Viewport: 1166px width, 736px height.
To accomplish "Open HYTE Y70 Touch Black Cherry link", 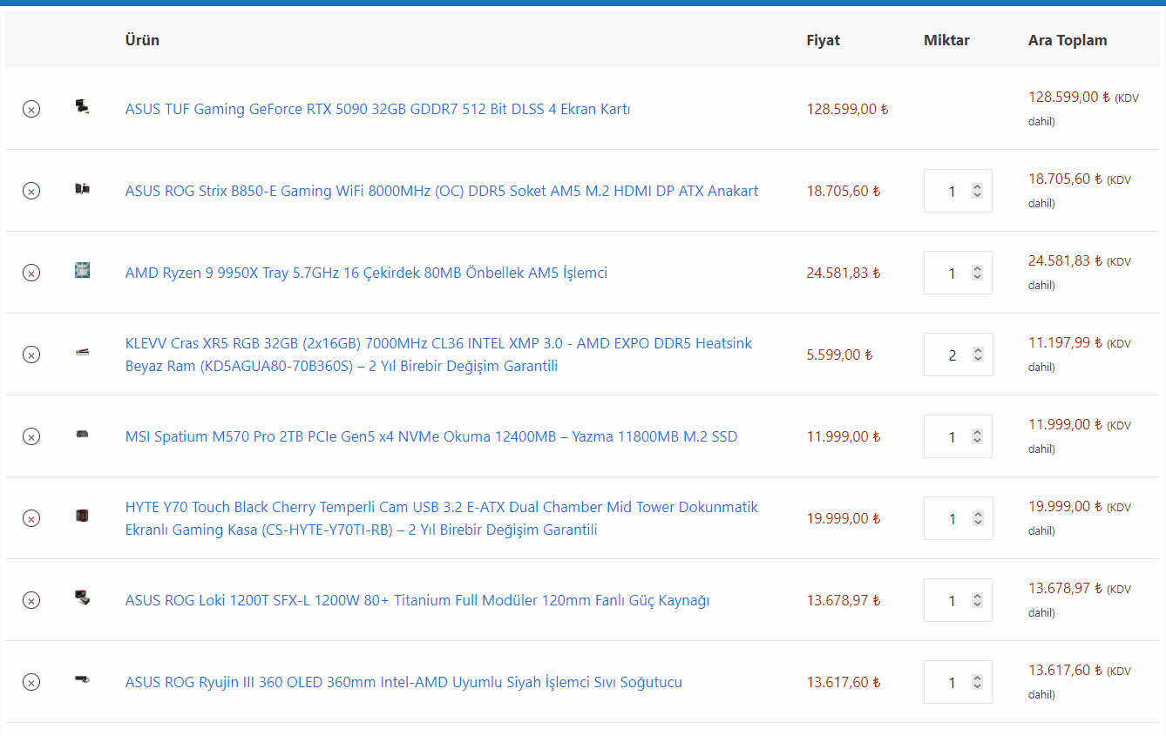I will 442,518.
